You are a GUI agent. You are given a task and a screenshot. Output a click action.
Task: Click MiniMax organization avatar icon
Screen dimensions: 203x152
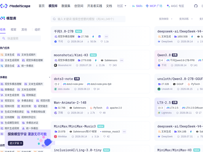coord(55,137)
